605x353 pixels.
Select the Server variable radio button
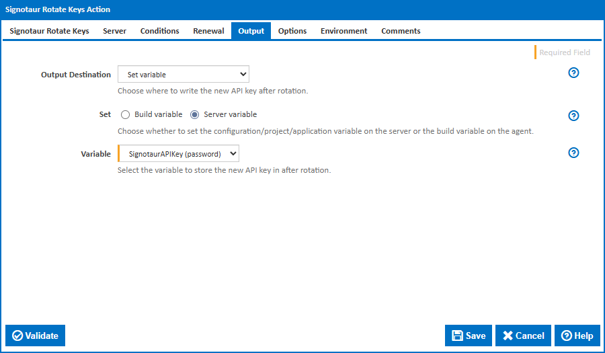click(x=194, y=114)
